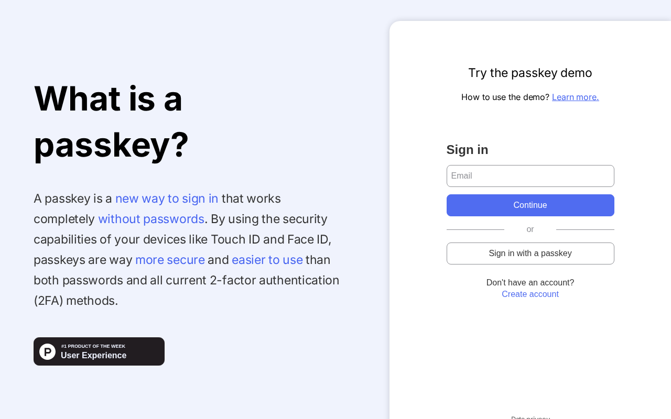Click the Product Hunt P logo icon
Screen dimensions: 671x419
point(47,351)
